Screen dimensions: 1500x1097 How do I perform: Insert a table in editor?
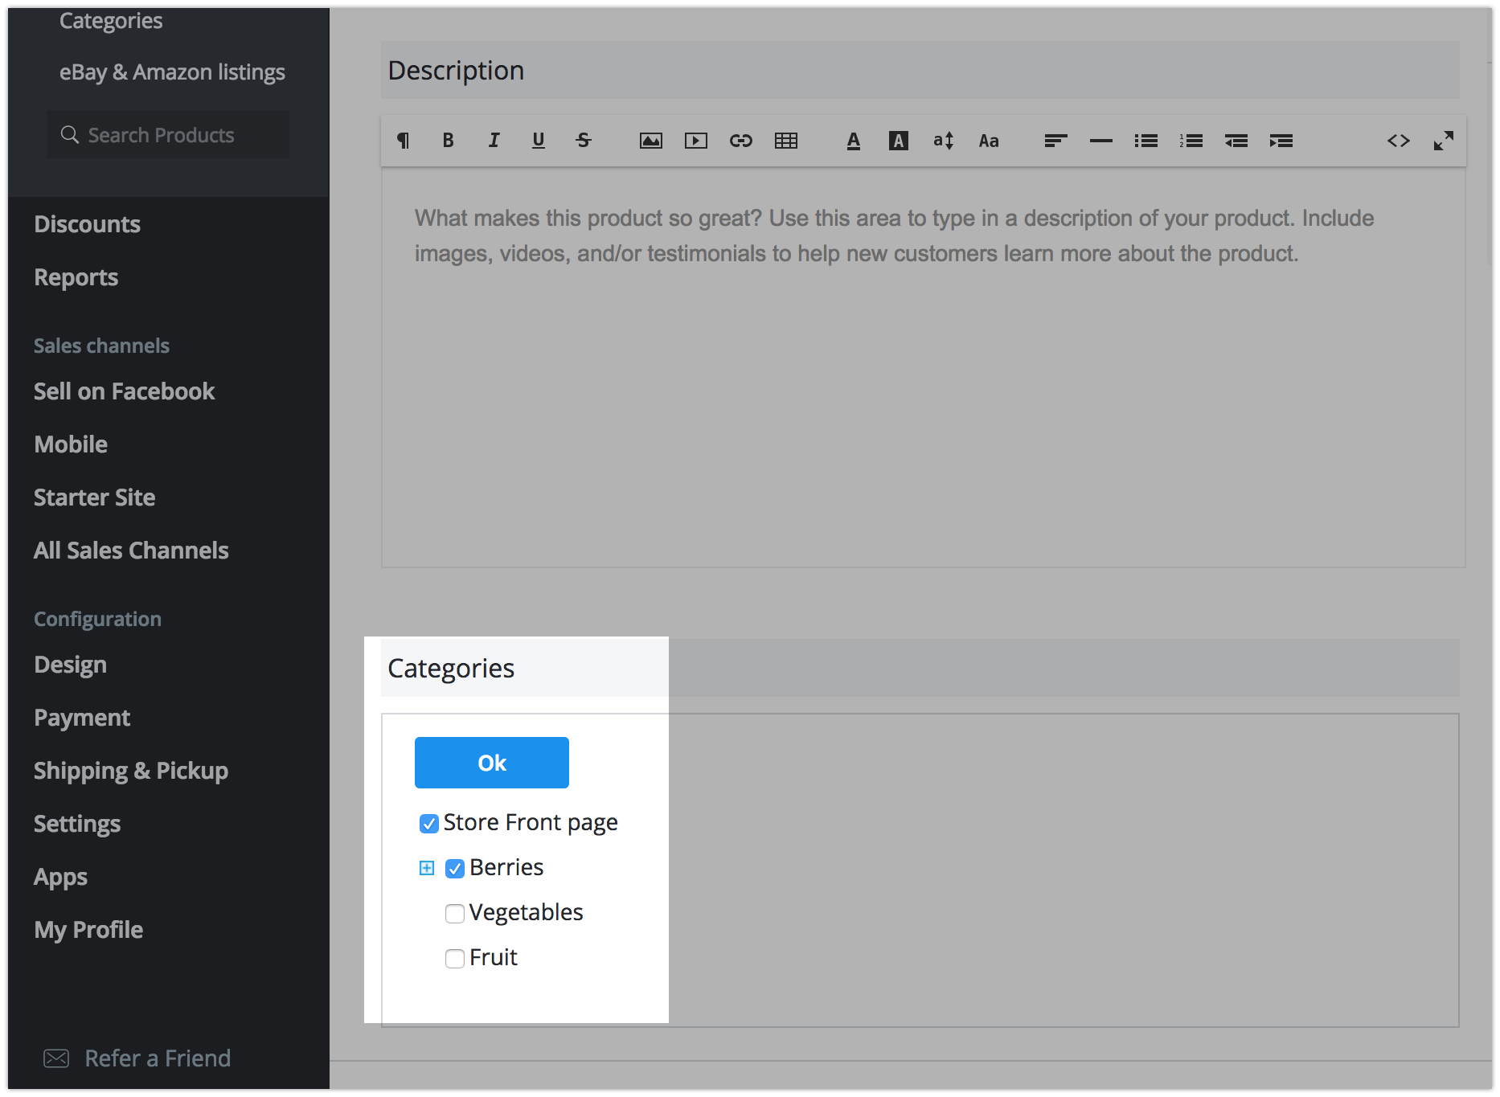point(785,141)
